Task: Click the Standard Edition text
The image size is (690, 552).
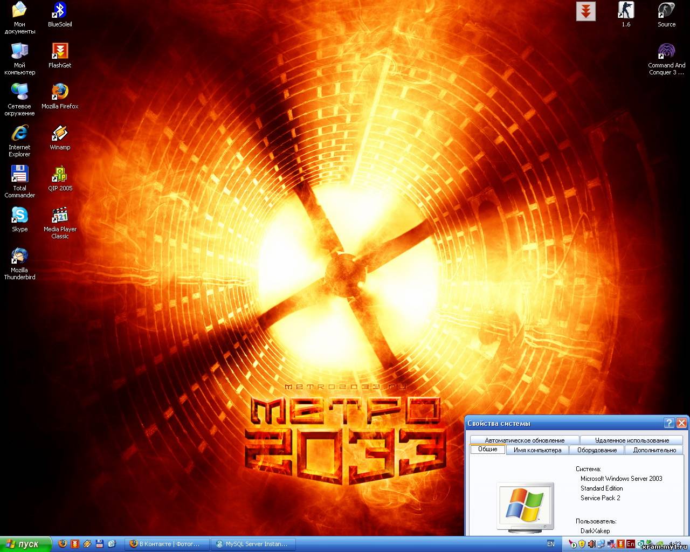Action: tap(602, 488)
